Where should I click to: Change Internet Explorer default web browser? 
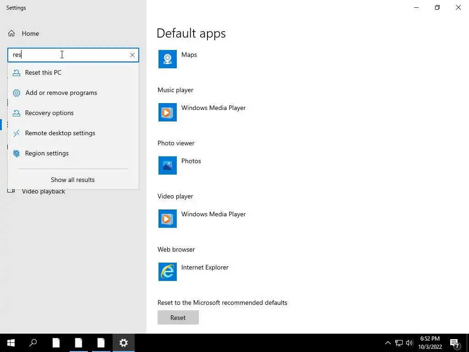205,267
